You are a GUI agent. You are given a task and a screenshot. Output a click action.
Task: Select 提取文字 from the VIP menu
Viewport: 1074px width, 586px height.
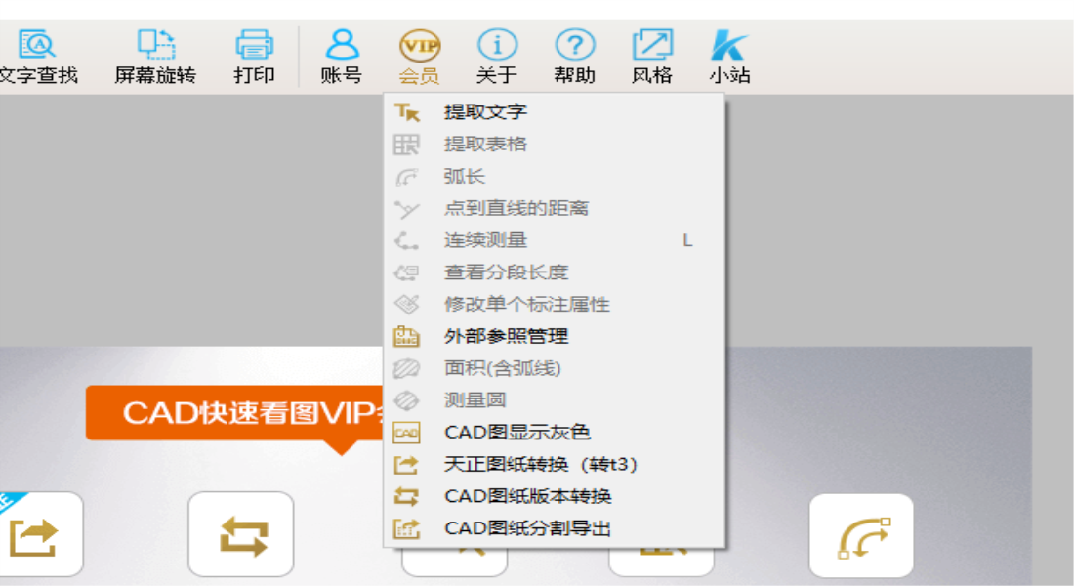tap(485, 112)
